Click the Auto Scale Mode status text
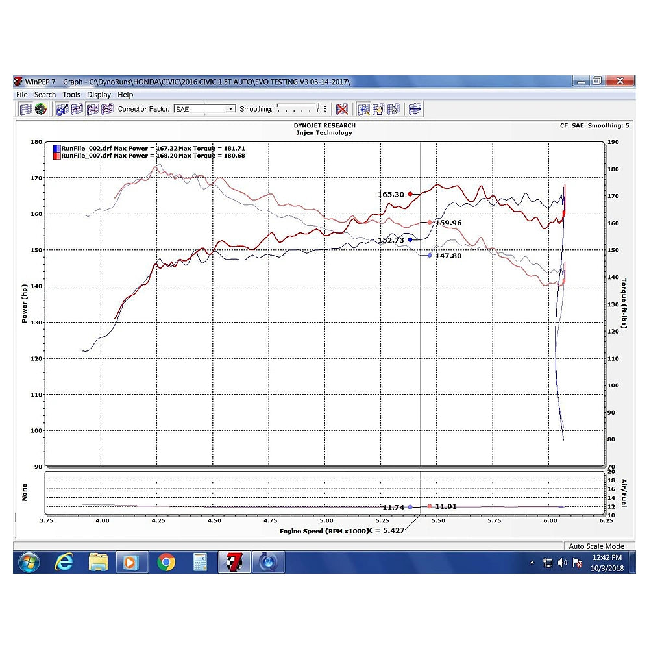 tap(596, 546)
